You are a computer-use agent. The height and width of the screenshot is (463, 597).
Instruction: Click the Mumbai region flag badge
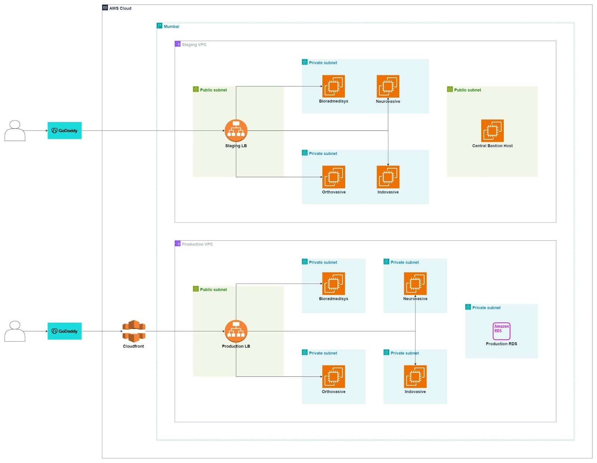pos(159,26)
